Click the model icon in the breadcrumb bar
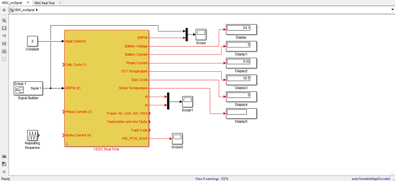Screen dimensions: 395x181 [12, 10]
